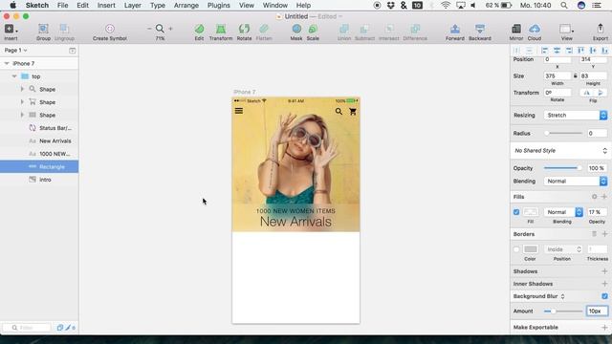Toggle the size lock proportions icon
Image resolution: width=612 pixels, height=344 pixels.
point(576,75)
